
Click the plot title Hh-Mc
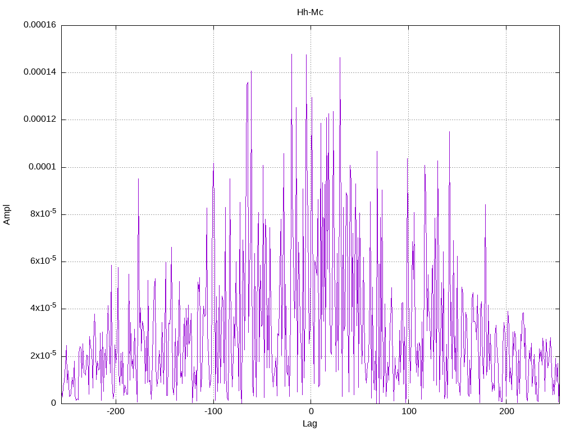(x=310, y=12)
